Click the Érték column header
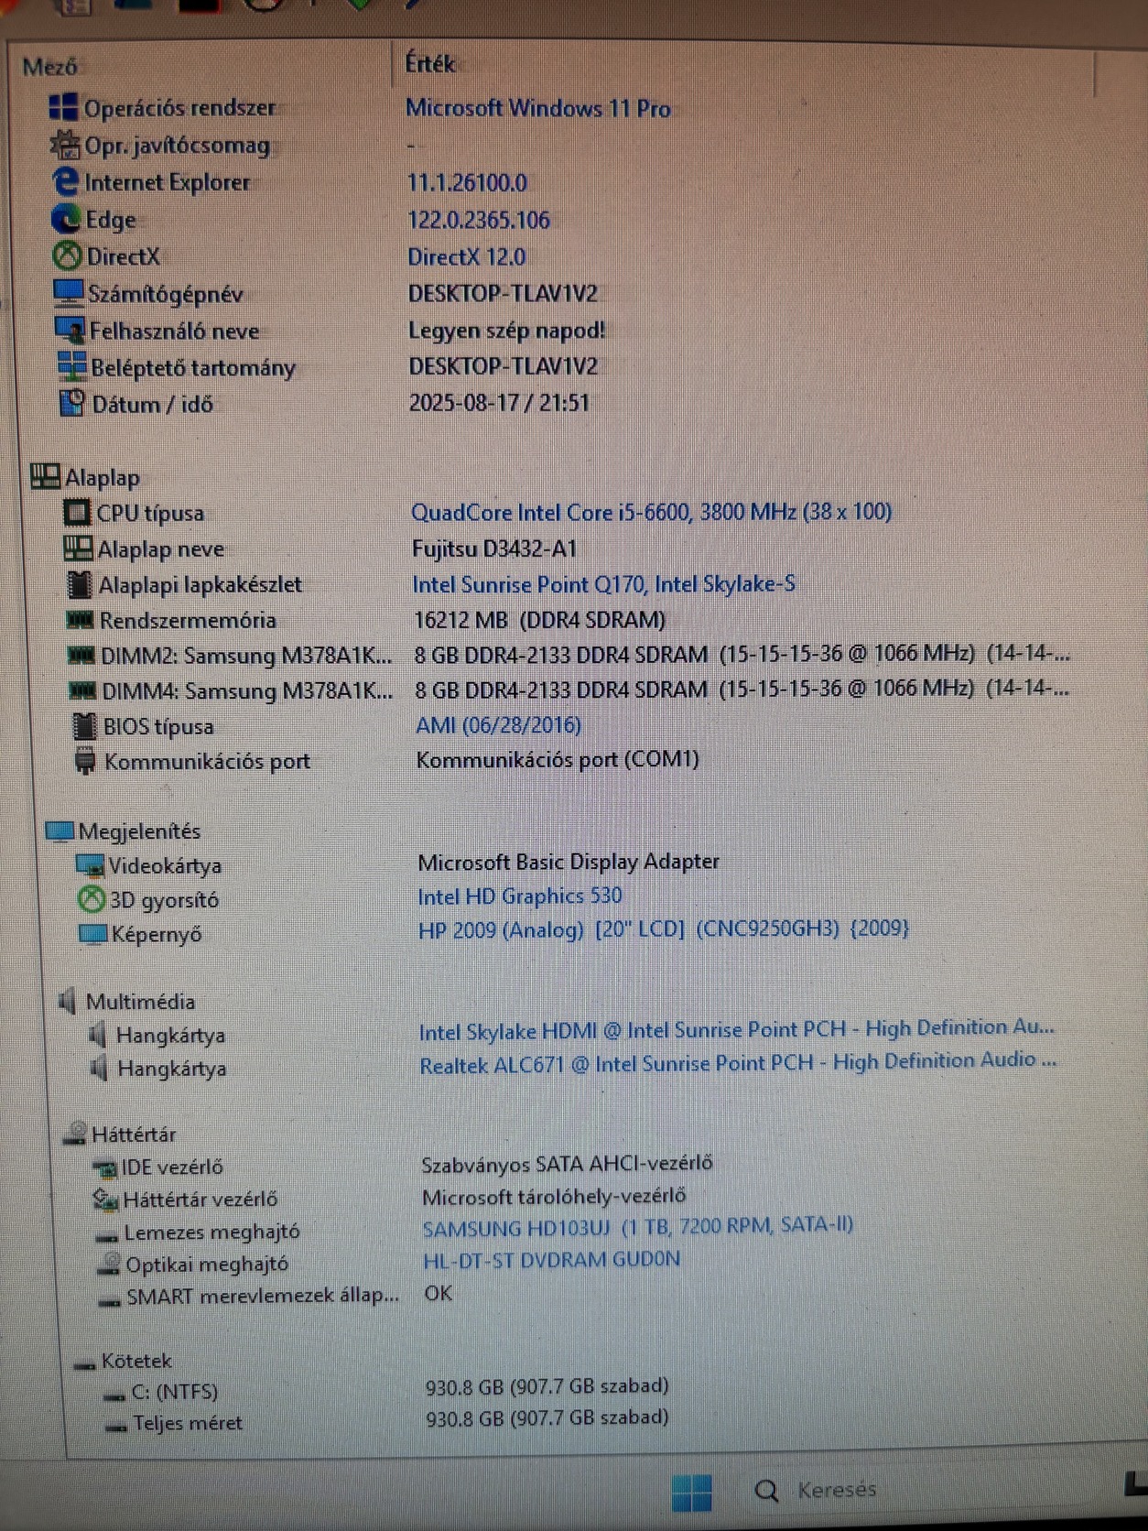Viewport: 1148px width, 1531px height. coord(430,63)
